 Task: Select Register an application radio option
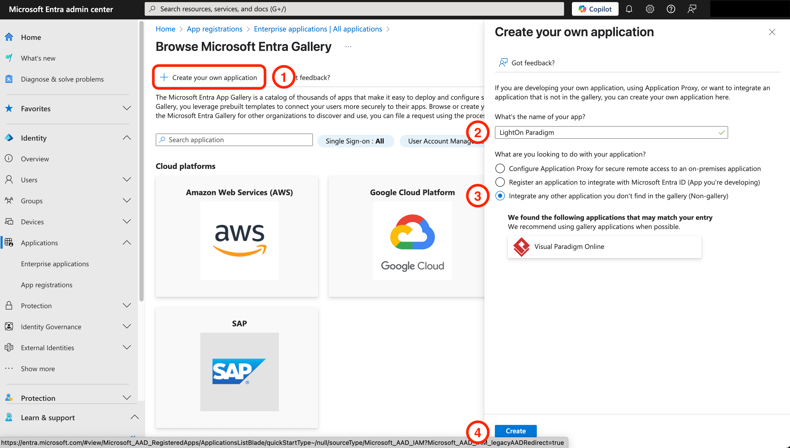pyautogui.click(x=500, y=182)
